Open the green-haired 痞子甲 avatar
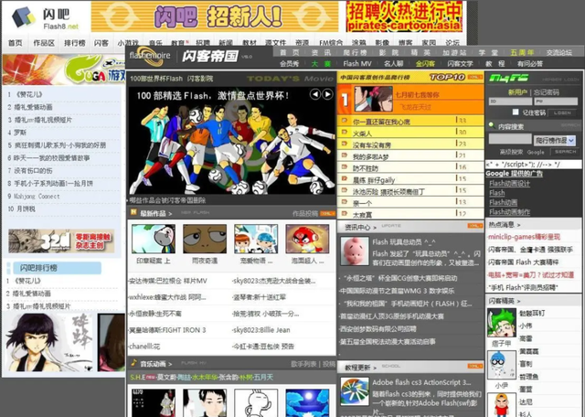This screenshot has width=585, height=417. pos(502,324)
